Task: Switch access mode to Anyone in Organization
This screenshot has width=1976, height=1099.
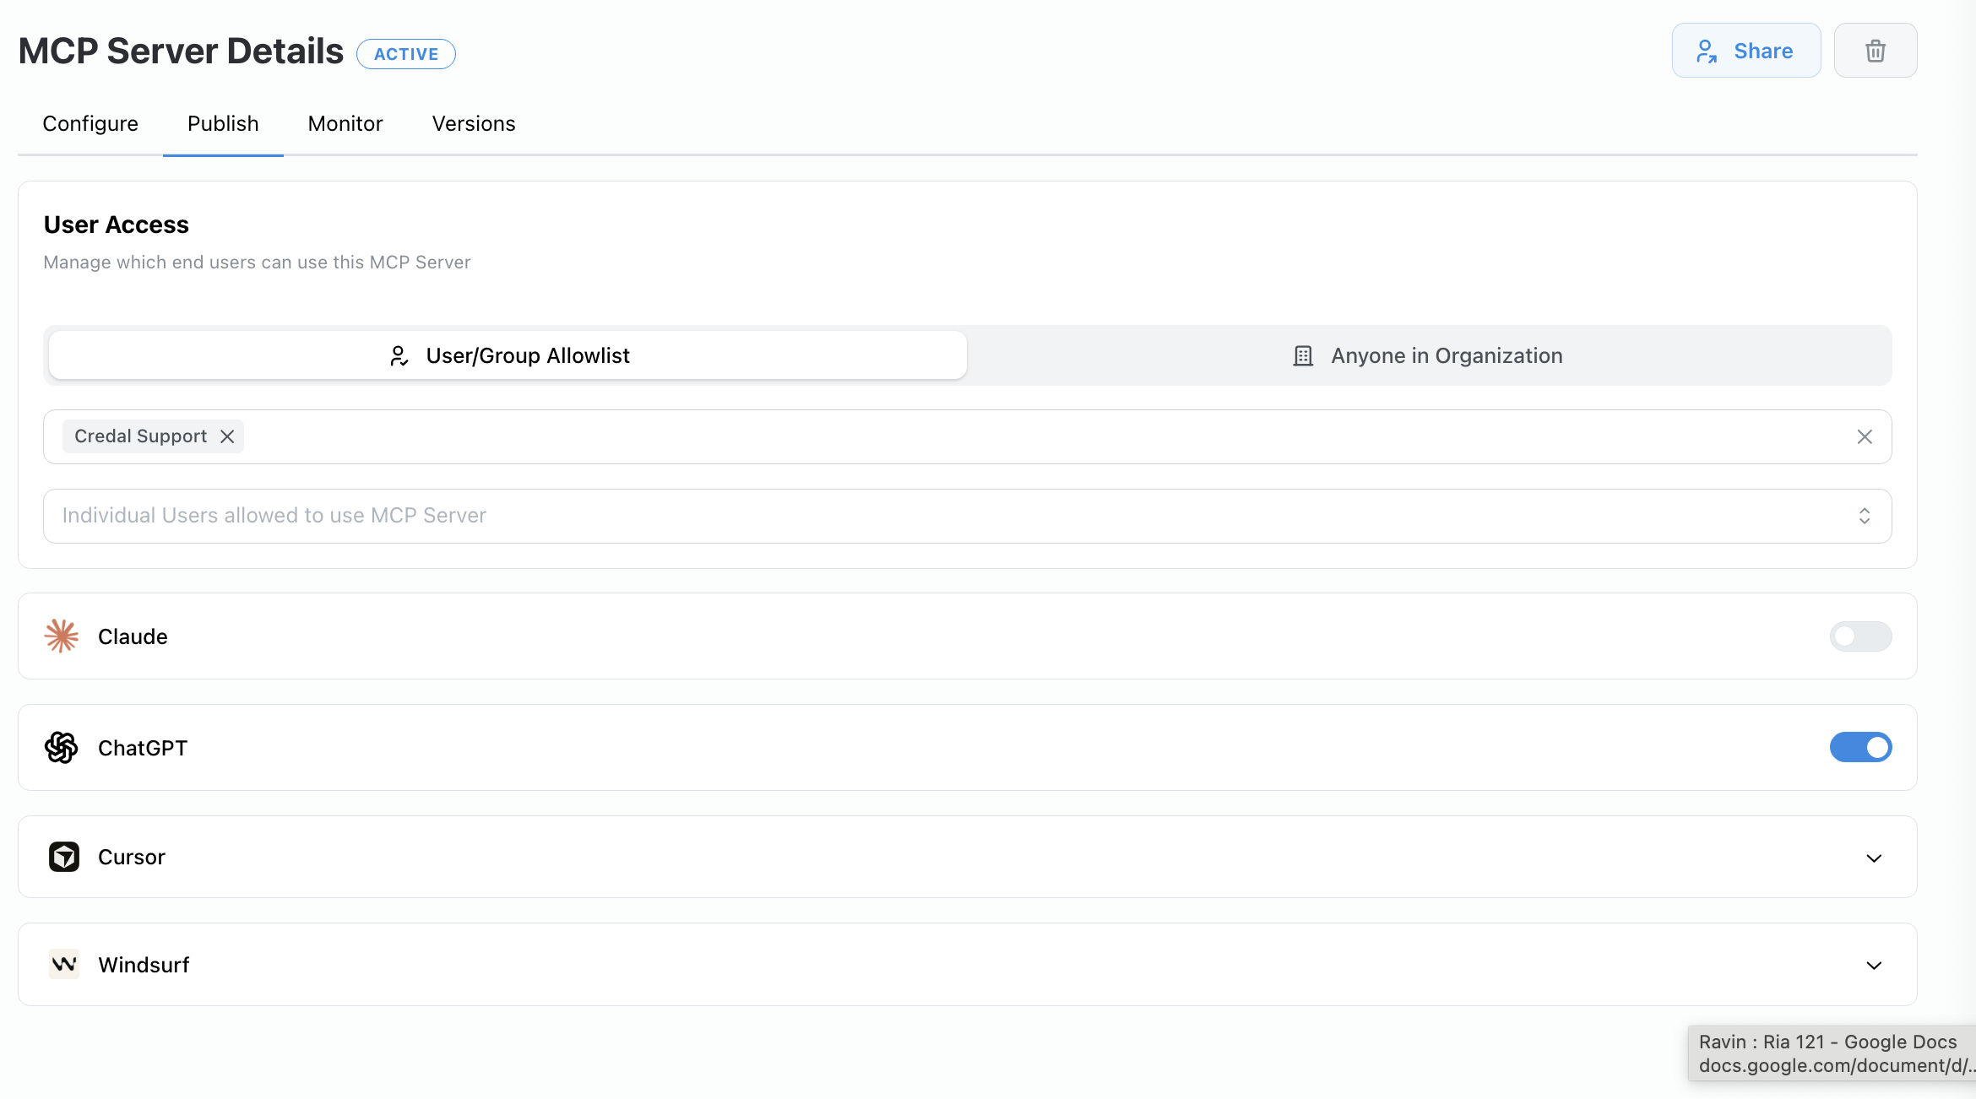Action: tap(1446, 355)
